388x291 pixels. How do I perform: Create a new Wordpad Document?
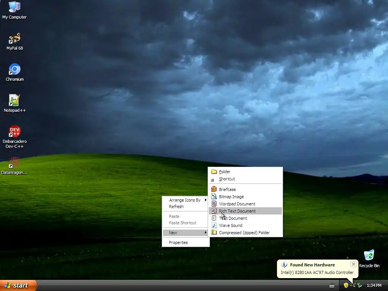[245, 203]
